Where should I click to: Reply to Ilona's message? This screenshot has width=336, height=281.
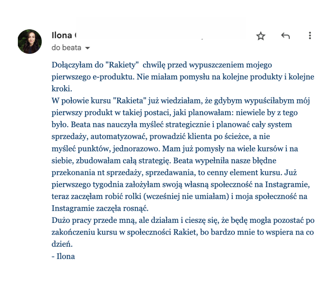(x=285, y=36)
